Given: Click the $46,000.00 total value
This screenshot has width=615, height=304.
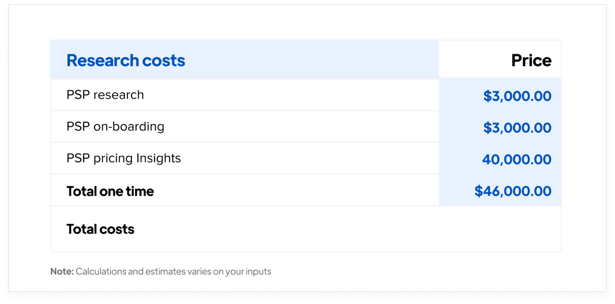Looking at the screenshot, I should [512, 191].
